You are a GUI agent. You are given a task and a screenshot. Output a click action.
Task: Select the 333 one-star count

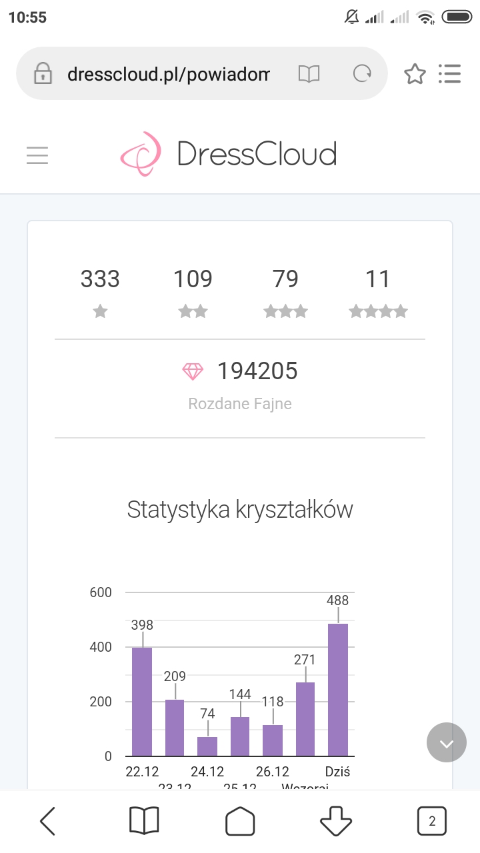point(100,279)
